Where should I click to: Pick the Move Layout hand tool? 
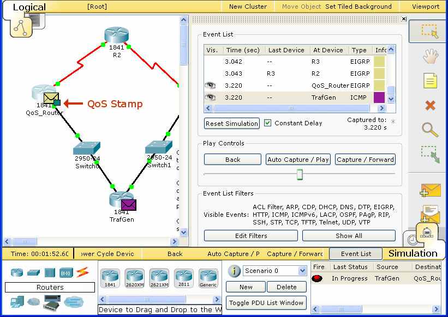(x=431, y=56)
